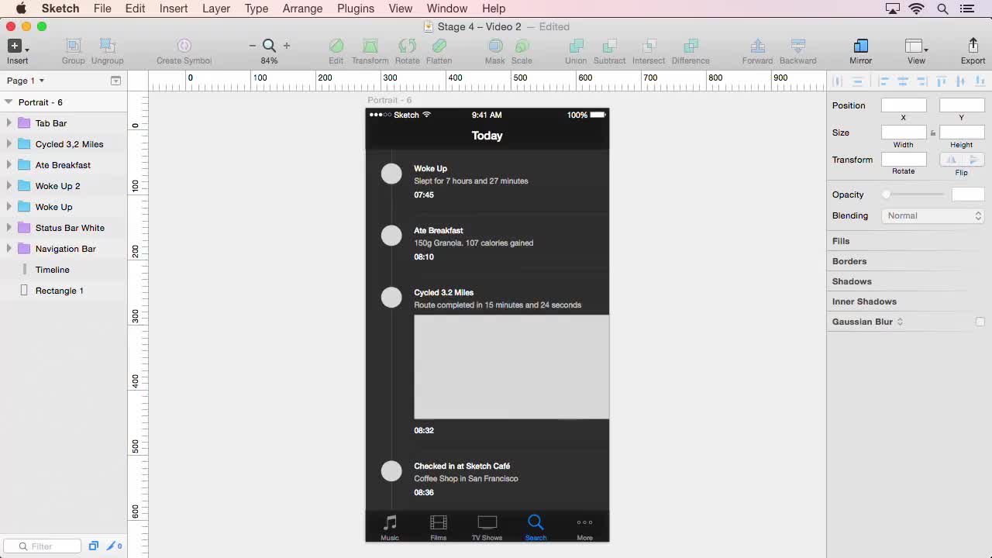Expand the Navigation Bar group
This screenshot has width=992, height=558.
[x=9, y=248]
